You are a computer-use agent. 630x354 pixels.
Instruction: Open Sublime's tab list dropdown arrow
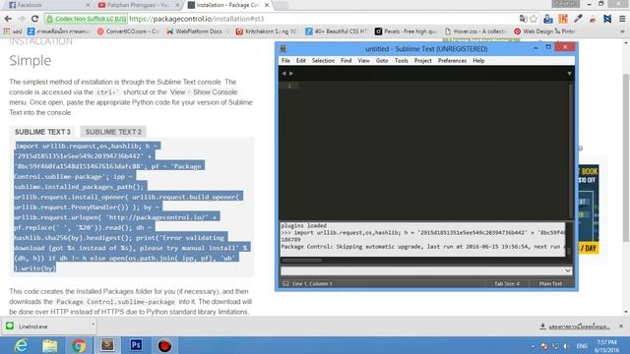pos(569,74)
